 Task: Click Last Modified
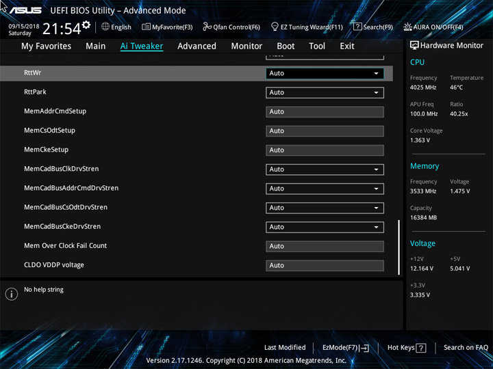pos(285,347)
